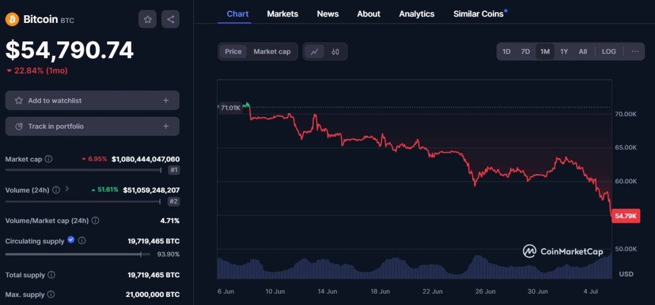The height and width of the screenshot is (305, 655).
Task: Expand the Volume (24h) chevron
Action: 67,189
